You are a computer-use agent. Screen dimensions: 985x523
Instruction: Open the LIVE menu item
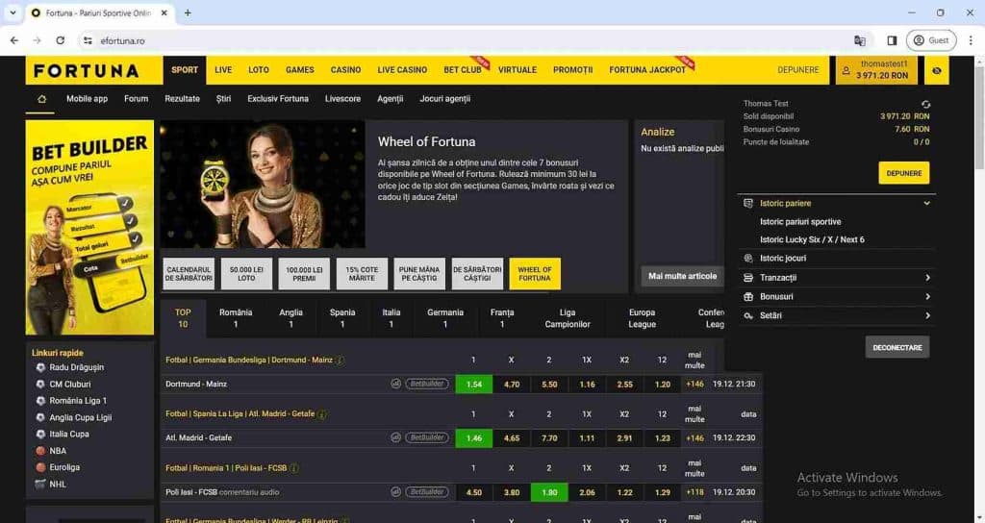223,70
